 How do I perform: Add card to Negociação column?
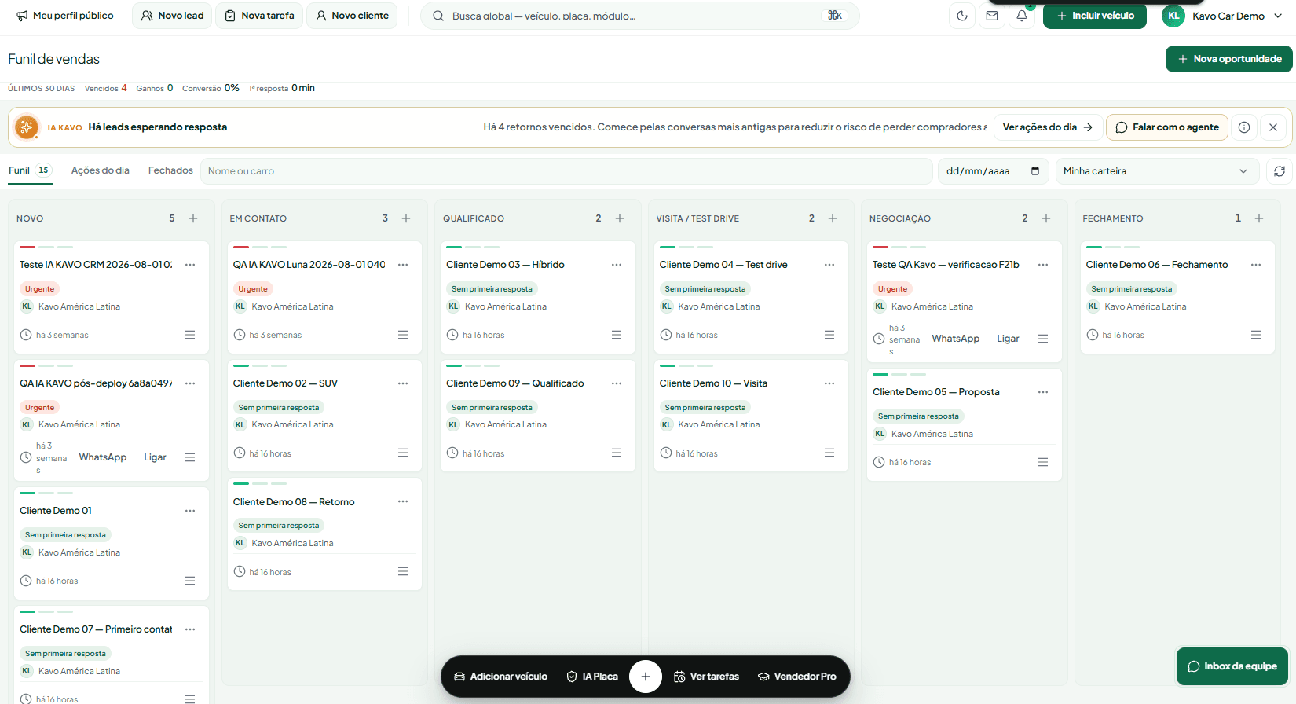tap(1046, 218)
